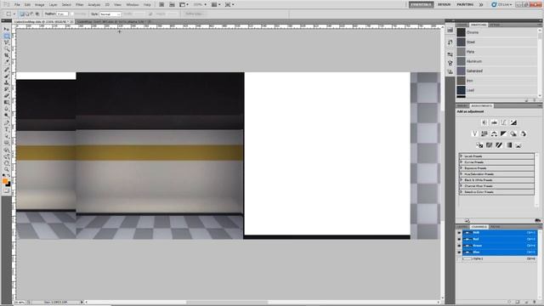544x306 pixels.
Task: Choose Add to selection mode
Action: tap(26, 14)
